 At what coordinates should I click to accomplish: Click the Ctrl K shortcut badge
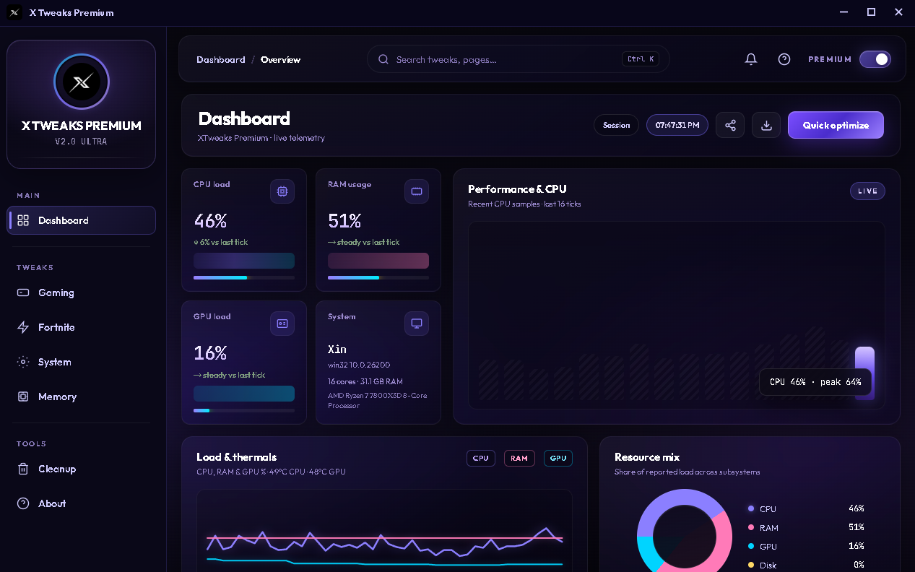pos(641,59)
